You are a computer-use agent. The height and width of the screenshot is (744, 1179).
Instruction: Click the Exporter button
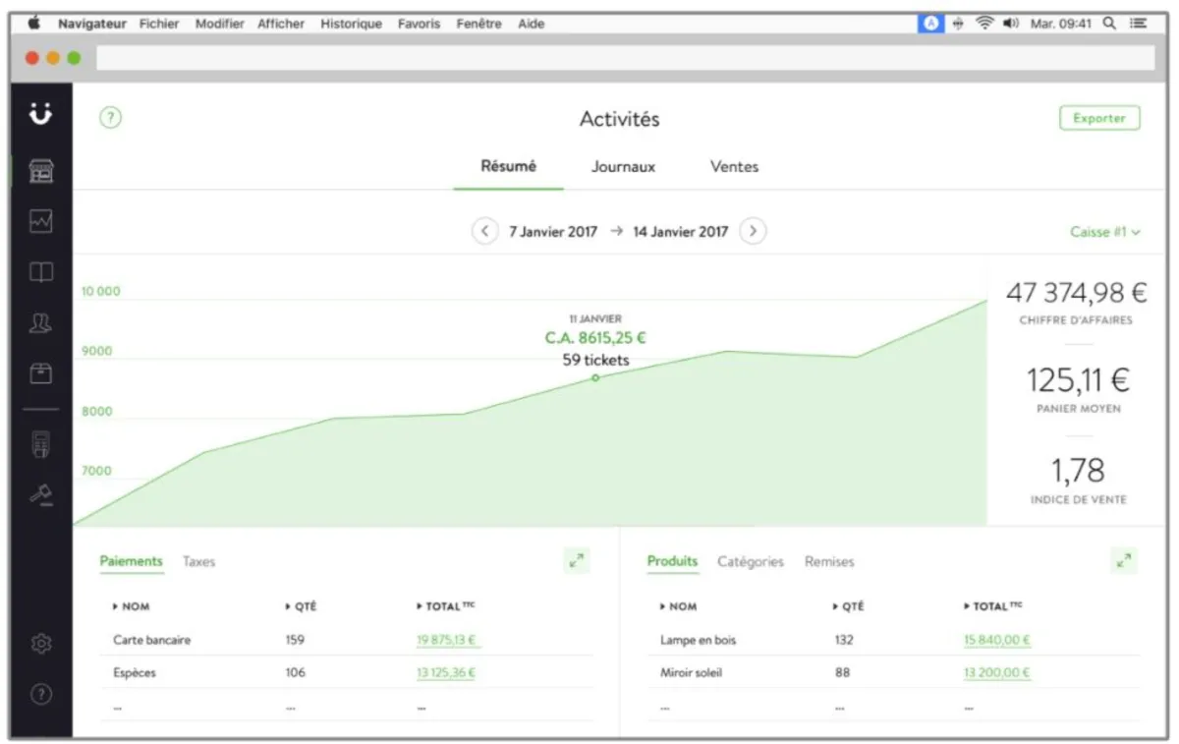click(x=1099, y=118)
